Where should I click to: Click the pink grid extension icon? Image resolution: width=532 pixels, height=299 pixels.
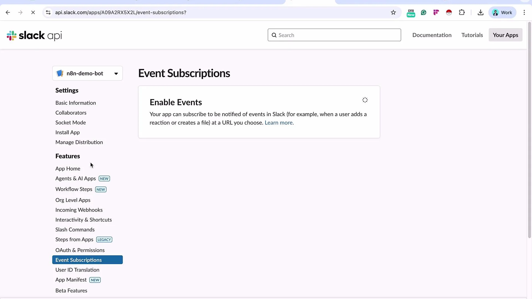point(436,12)
